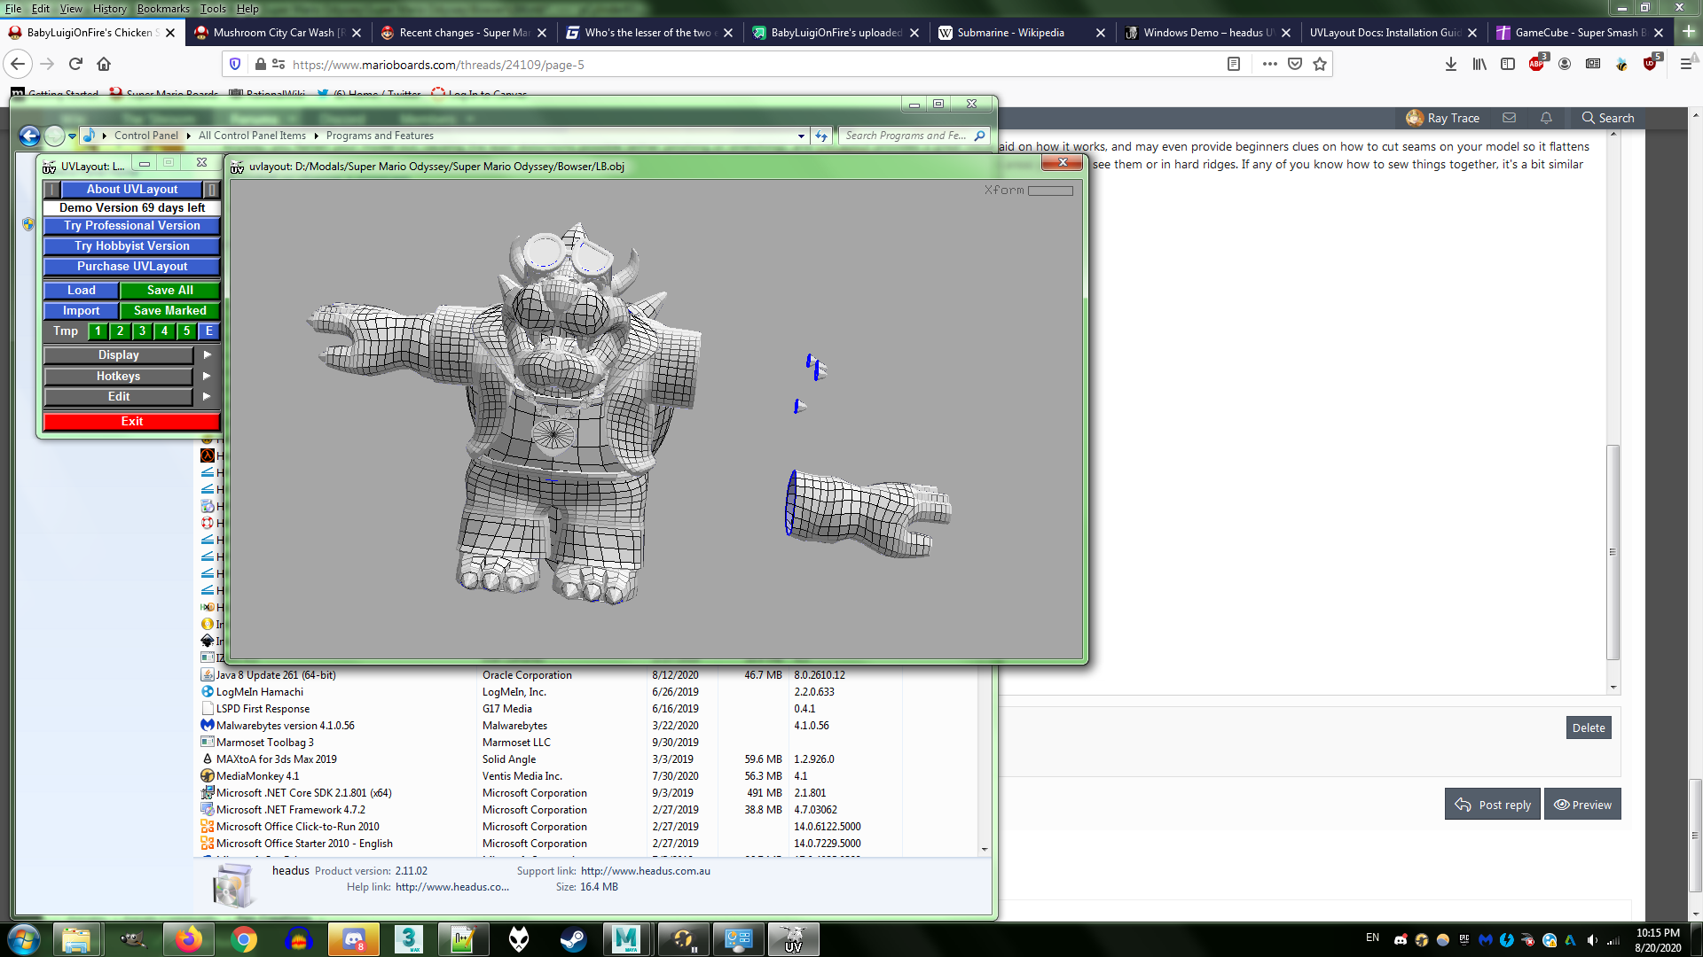
Task: Reload the current Firefox page
Action: 75,64
